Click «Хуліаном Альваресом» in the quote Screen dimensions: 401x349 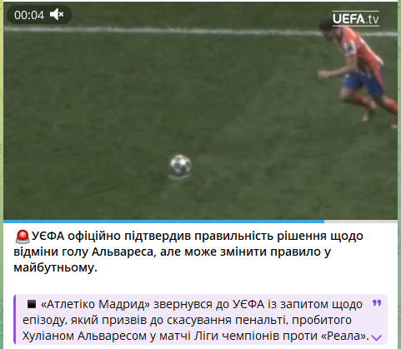tap(84, 336)
